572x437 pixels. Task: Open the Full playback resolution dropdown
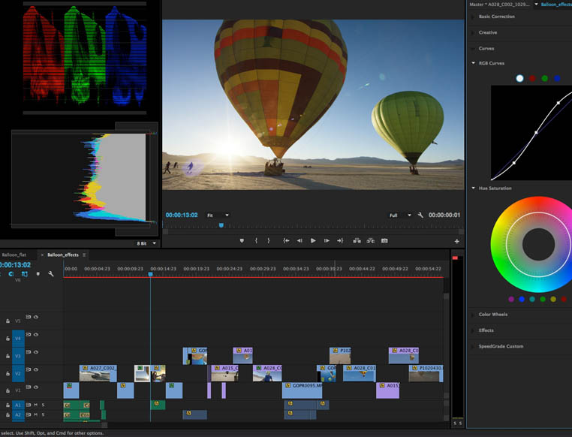coord(400,215)
